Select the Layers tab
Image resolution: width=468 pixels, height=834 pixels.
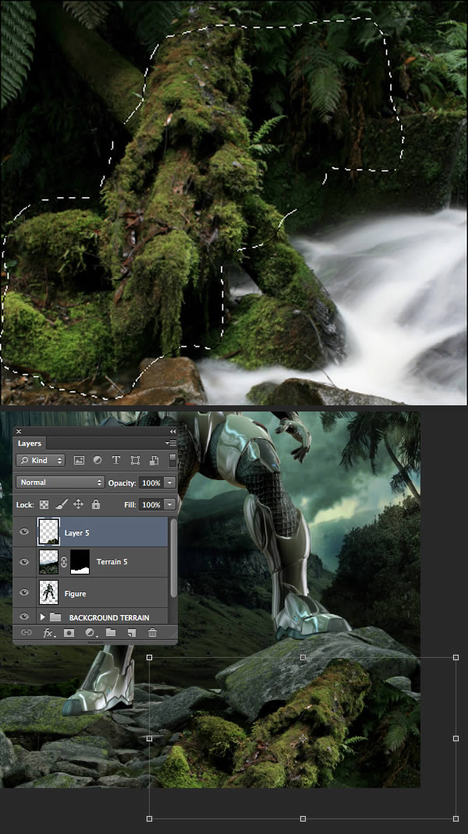tap(30, 443)
